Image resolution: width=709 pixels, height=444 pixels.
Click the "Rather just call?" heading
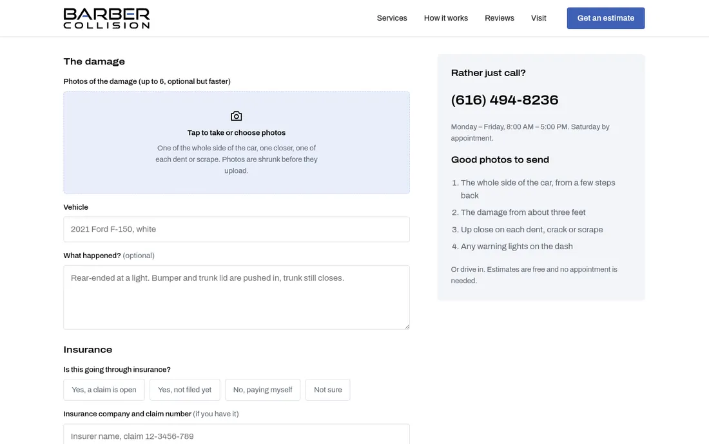pos(488,73)
